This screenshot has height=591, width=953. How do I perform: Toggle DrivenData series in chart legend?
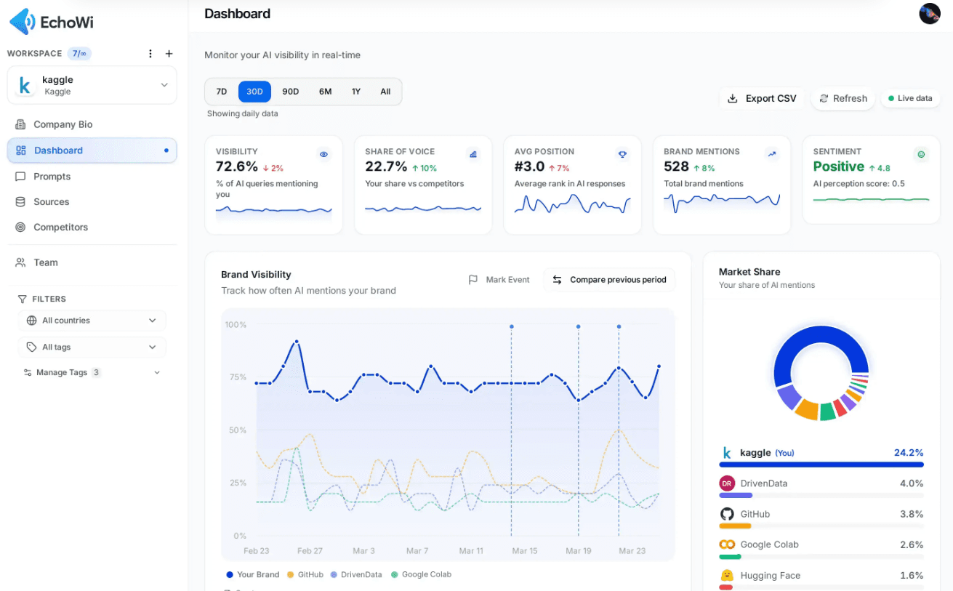click(356, 574)
